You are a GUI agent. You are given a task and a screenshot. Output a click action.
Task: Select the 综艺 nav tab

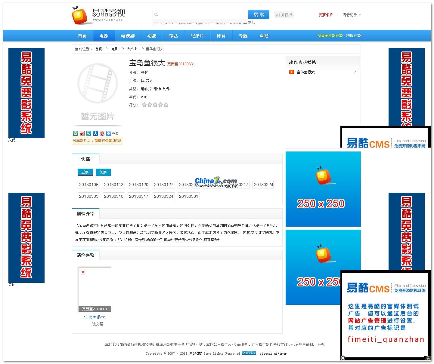173,36
